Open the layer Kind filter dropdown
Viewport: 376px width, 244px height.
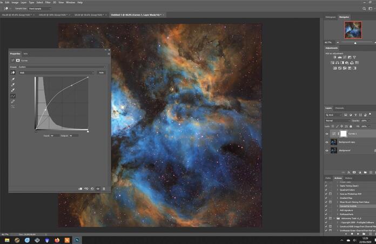pos(334,115)
